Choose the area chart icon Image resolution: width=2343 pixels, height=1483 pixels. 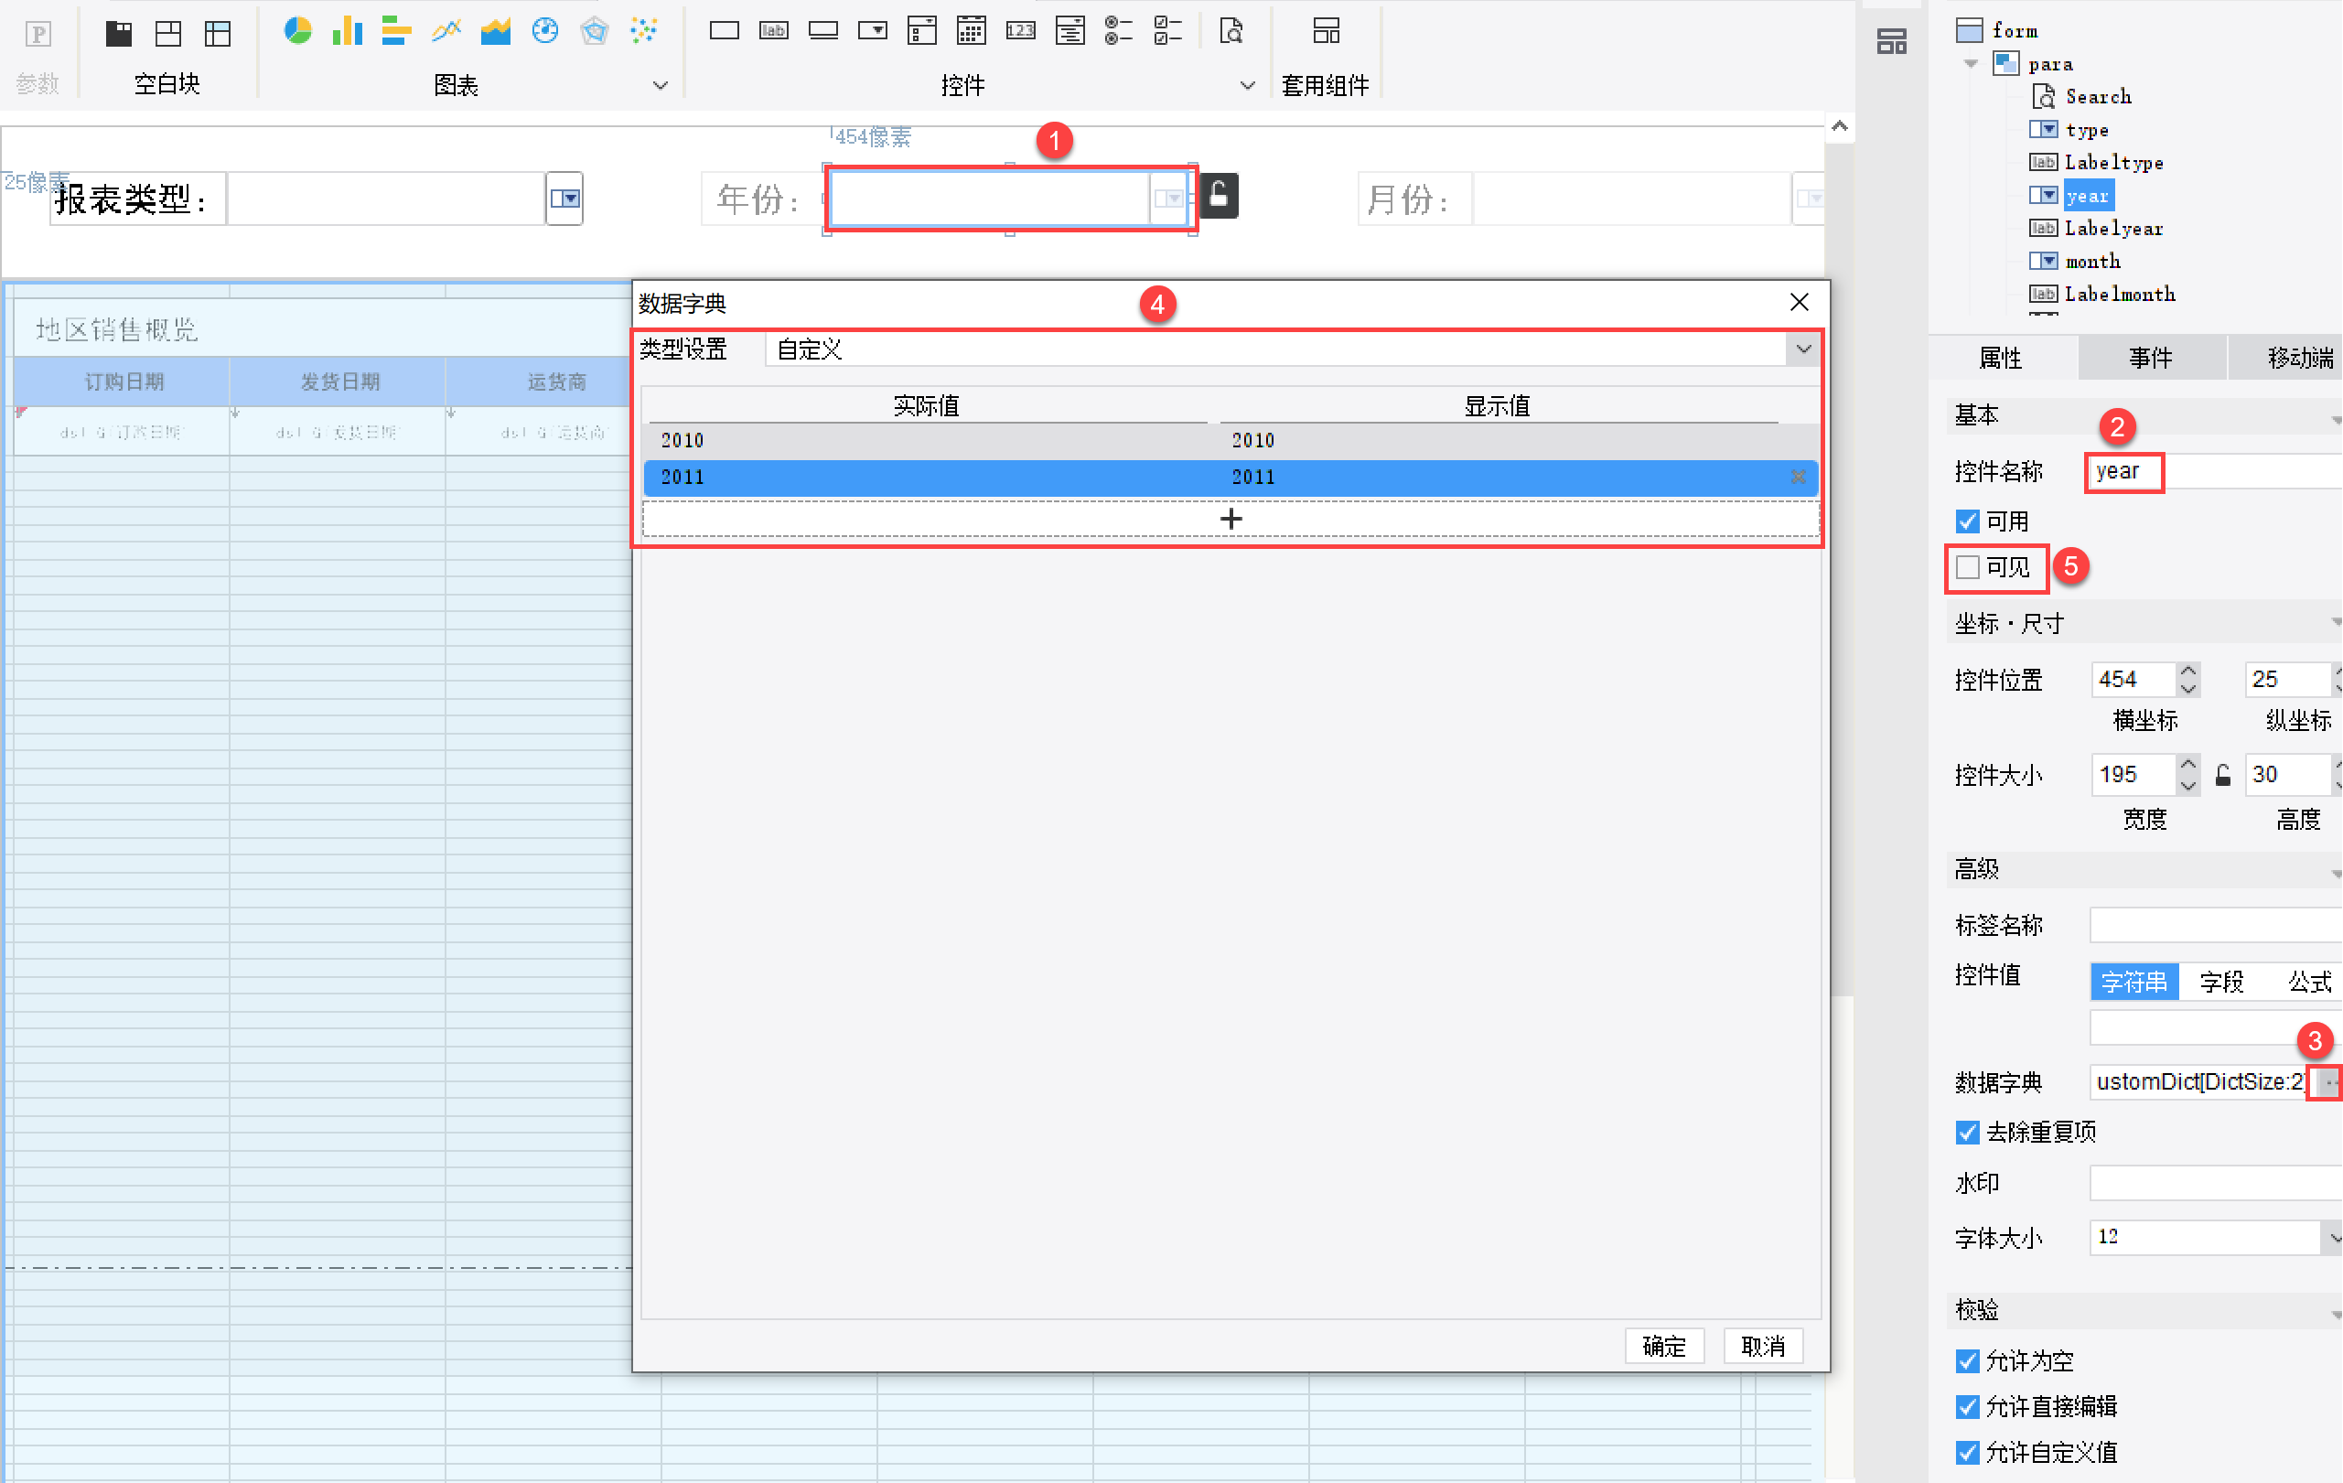point(495,31)
